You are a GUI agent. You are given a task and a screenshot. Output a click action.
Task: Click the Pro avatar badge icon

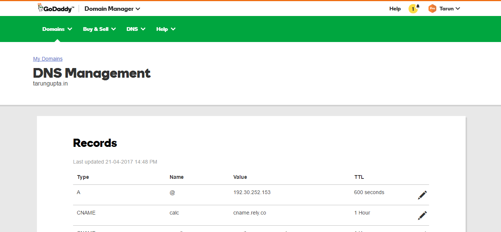(x=432, y=9)
